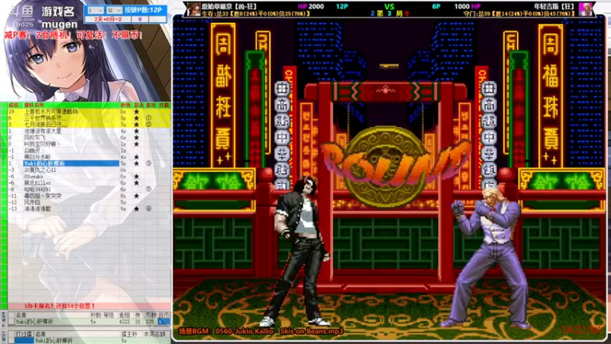Click the 名单 header in lower table

[21, 315]
